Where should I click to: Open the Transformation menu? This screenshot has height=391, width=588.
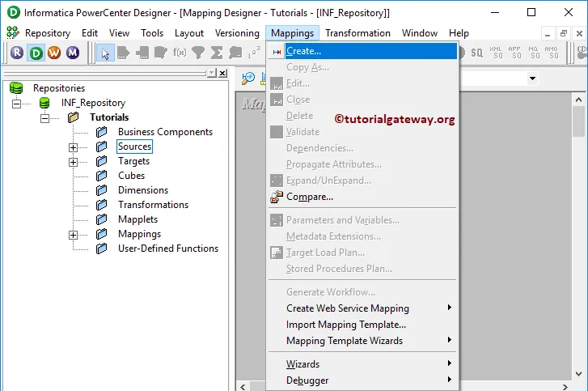coord(357,33)
